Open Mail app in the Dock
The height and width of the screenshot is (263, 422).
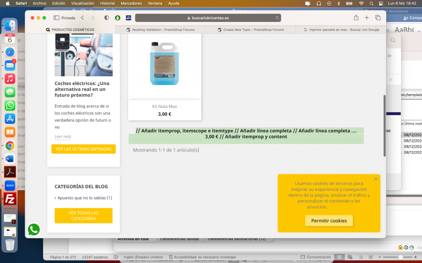(10, 65)
